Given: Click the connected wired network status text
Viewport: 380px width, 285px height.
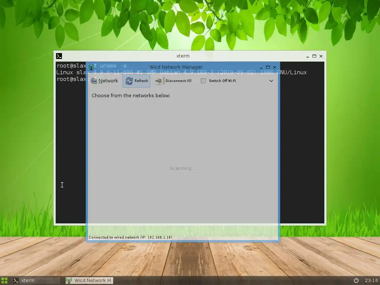Looking at the screenshot, I should point(130,237).
